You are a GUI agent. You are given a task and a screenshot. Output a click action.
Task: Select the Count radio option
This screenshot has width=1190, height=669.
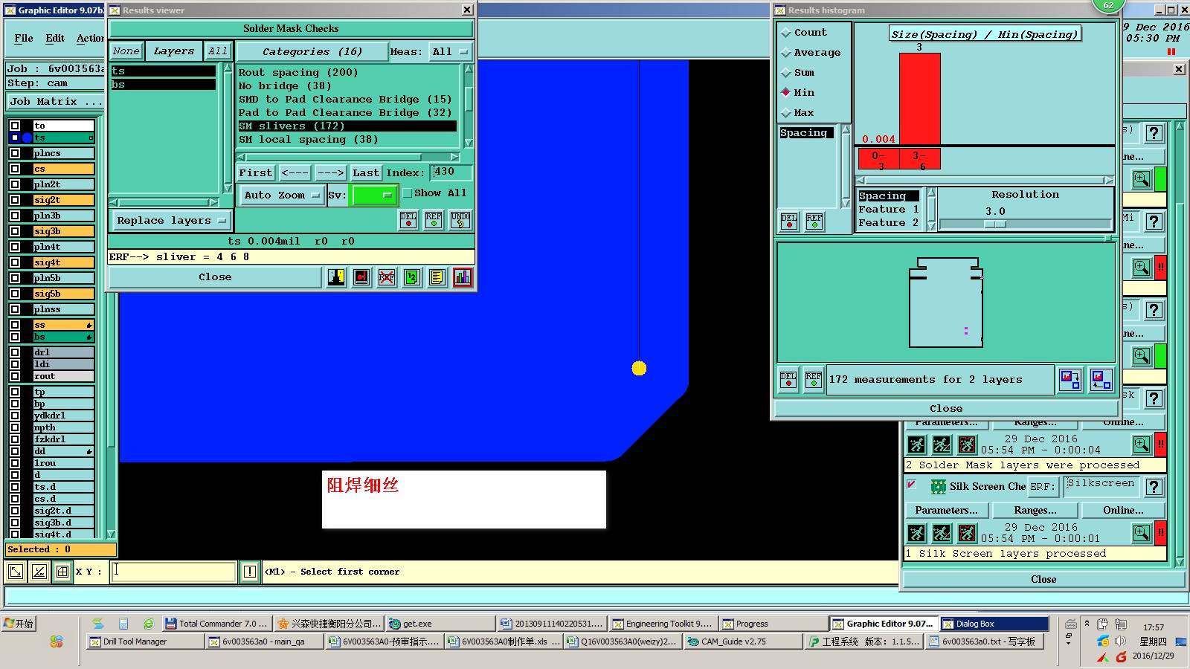point(785,33)
